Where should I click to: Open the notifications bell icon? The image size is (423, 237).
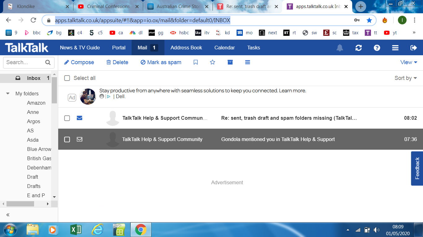[340, 48]
